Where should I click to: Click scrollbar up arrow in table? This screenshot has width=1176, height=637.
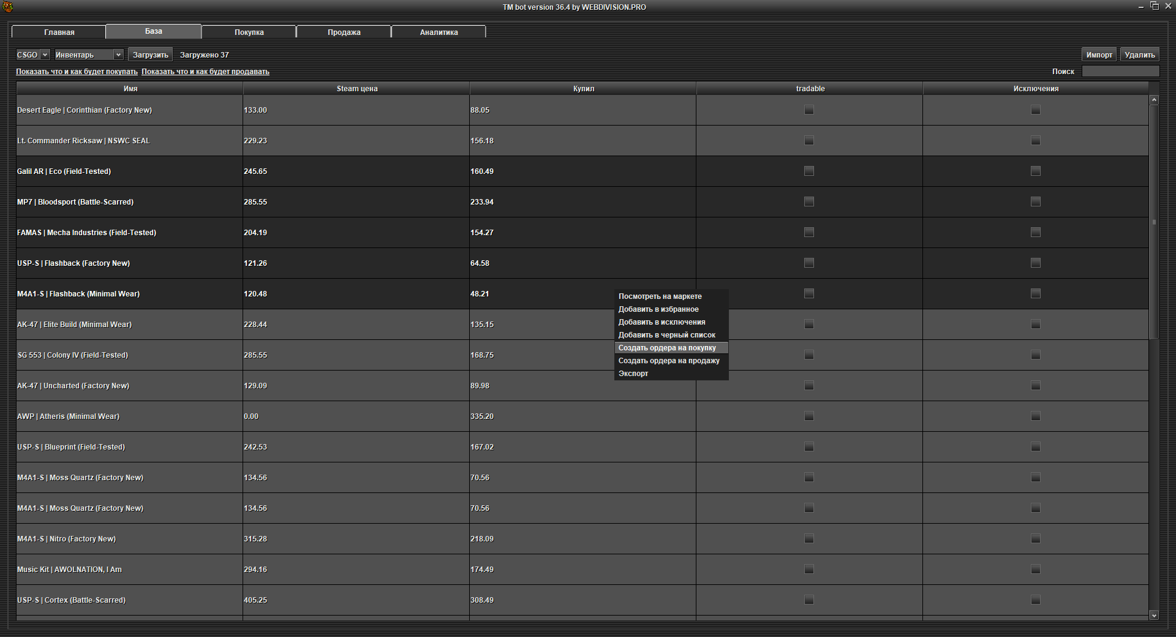point(1154,99)
